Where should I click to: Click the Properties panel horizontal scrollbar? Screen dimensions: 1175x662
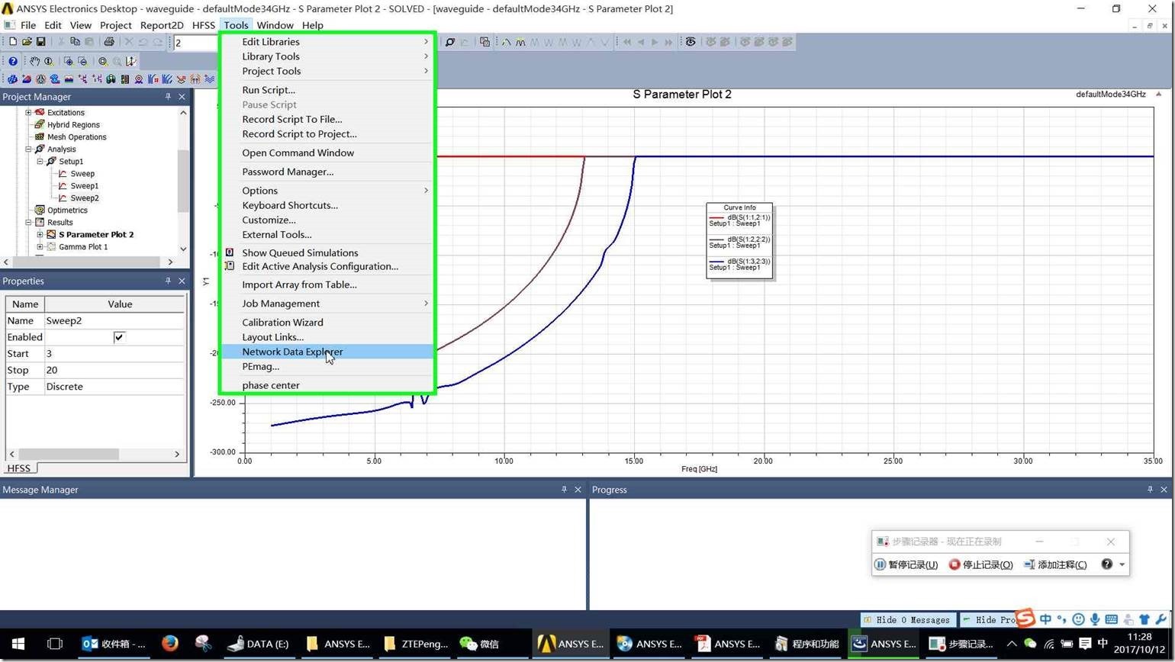(x=69, y=454)
